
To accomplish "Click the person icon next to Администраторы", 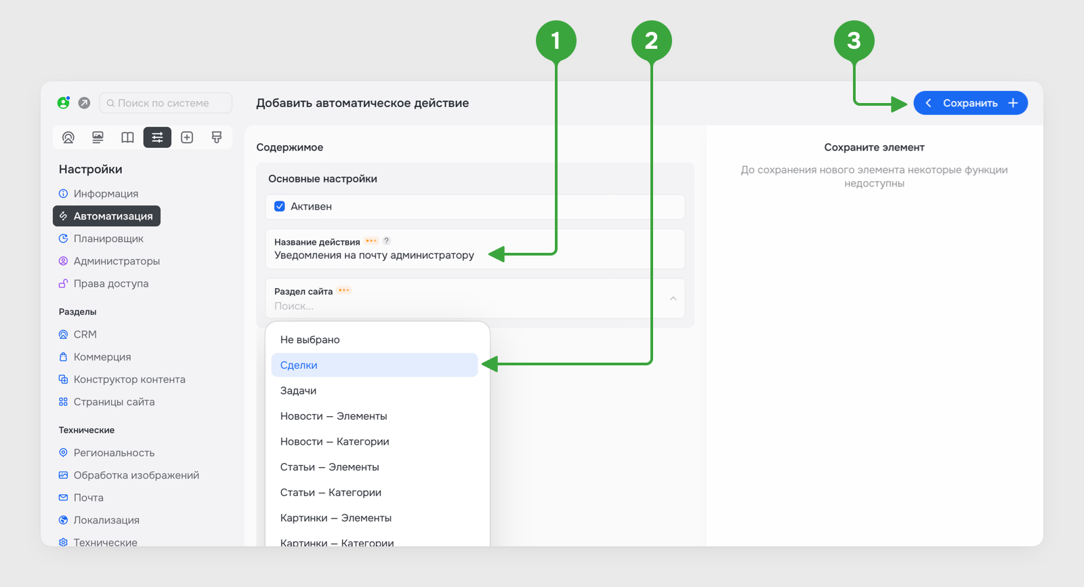I will point(63,261).
